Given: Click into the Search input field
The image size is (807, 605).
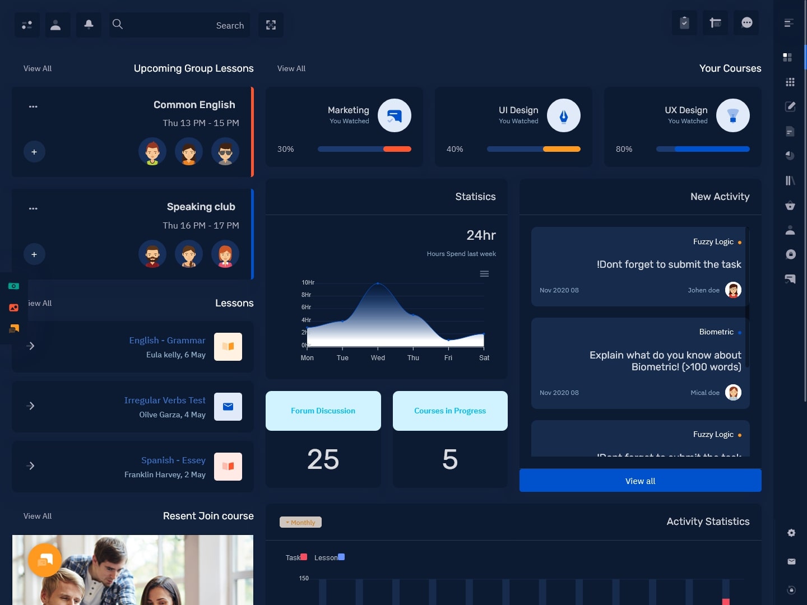Looking at the screenshot, I should 180,25.
